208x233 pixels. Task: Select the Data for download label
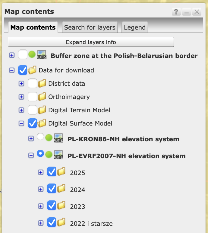click(x=66, y=70)
